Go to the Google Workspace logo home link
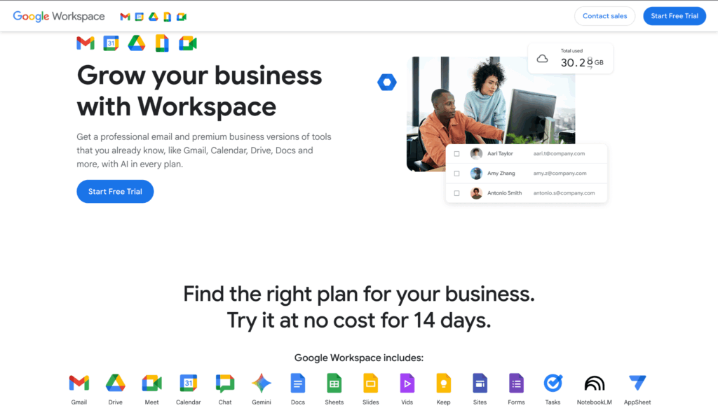The width and height of the screenshot is (718, 408). tap(59, 17)
